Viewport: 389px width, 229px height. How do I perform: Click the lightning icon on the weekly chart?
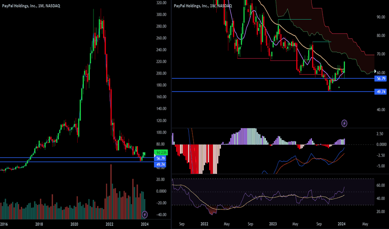344,123
